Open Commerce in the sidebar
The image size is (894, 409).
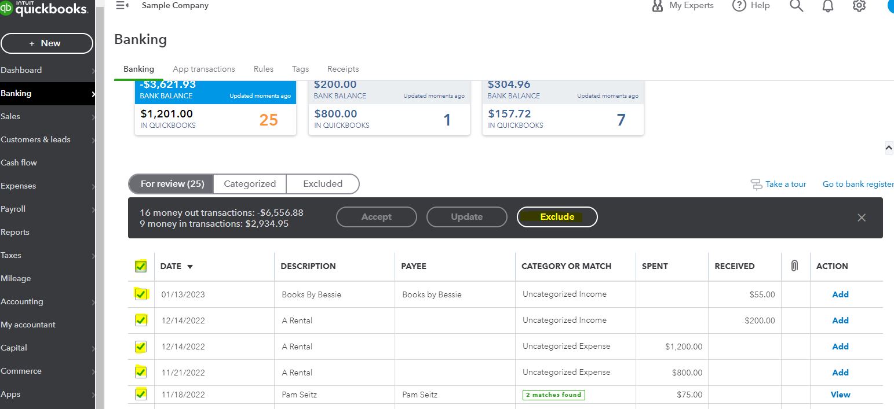click(x=21, y=371)
